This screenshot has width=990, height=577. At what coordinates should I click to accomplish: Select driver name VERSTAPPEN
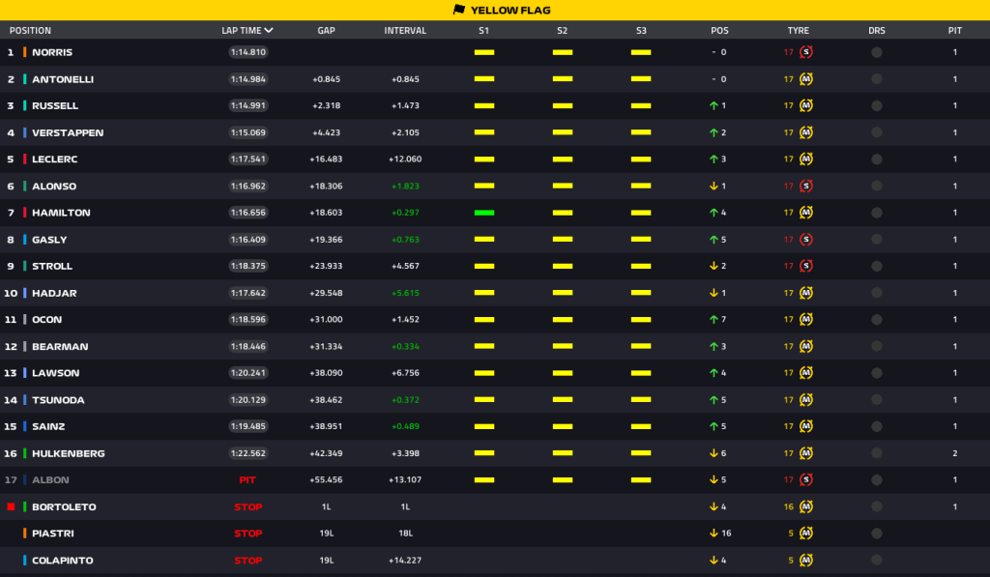click(x=68, y=132)
